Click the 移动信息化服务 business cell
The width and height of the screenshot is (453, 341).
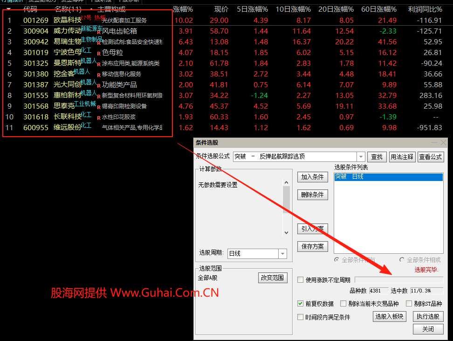point(122,74)
